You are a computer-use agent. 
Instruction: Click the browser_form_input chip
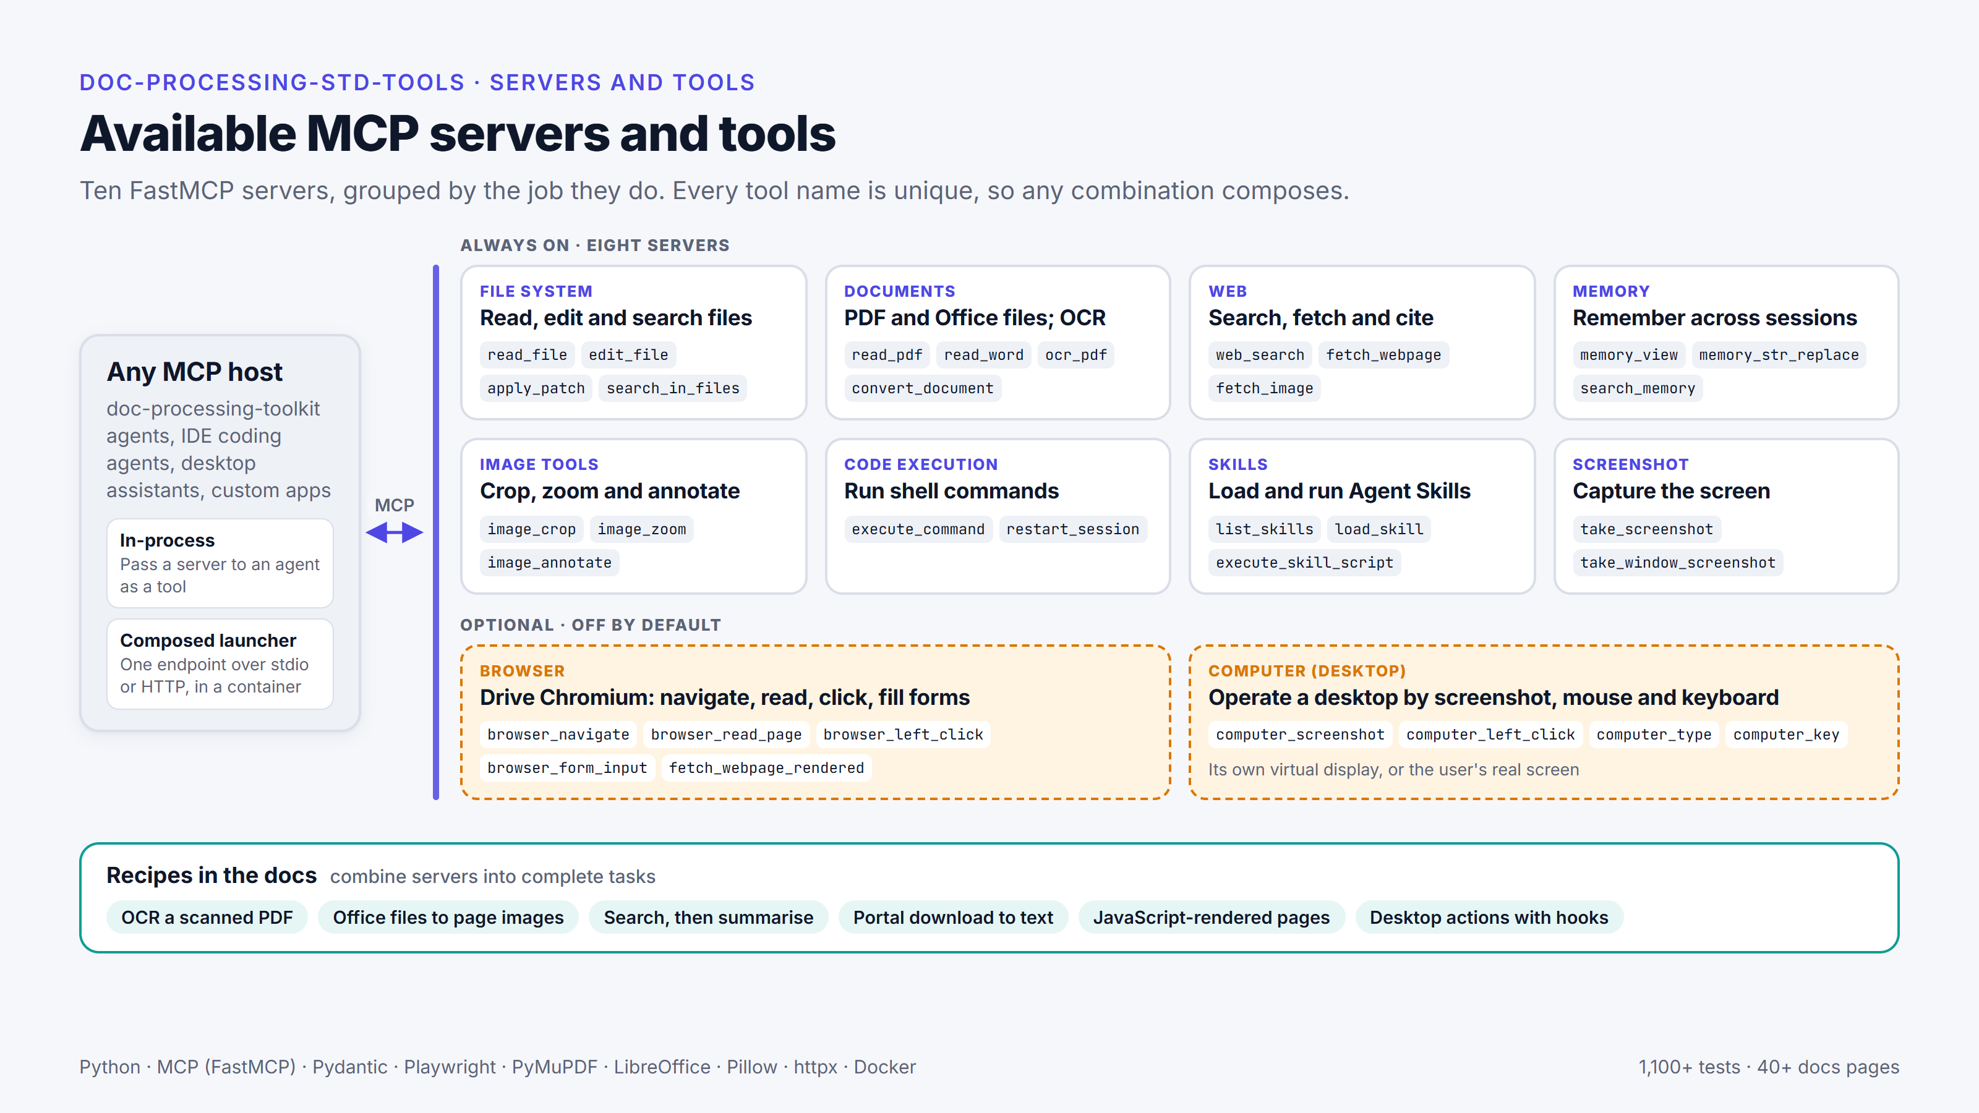point(567,768)
